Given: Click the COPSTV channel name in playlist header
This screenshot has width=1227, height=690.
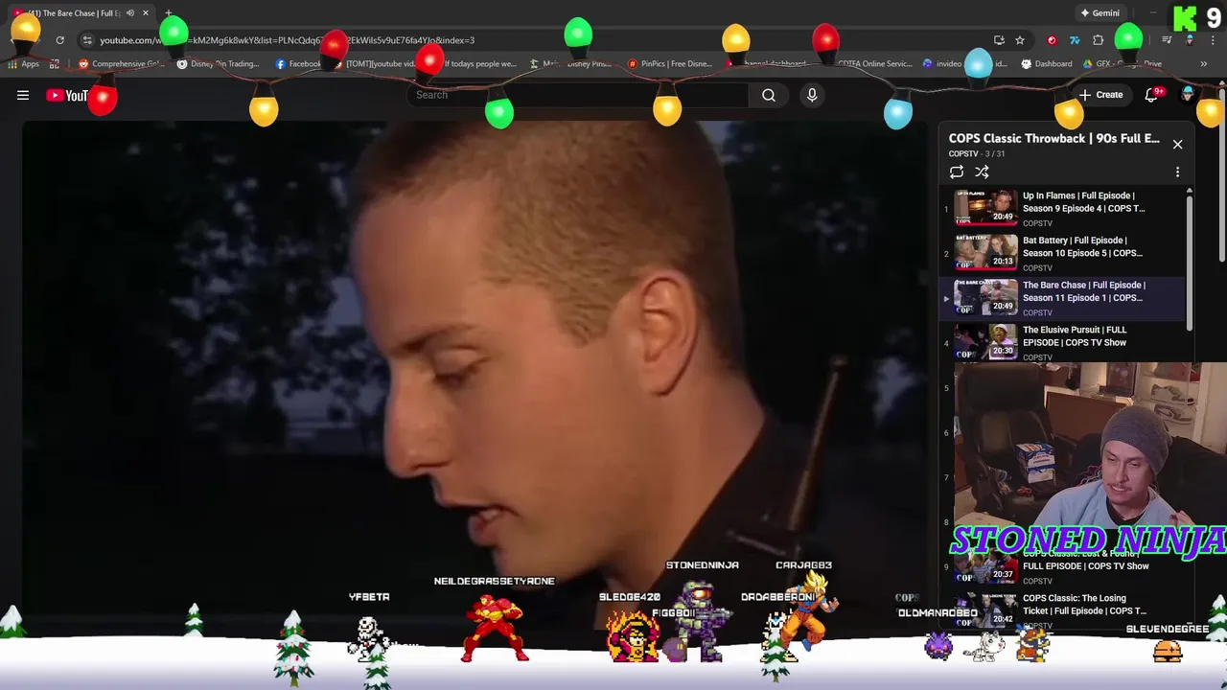Looking at the screenshot, I should coord(963,154).
